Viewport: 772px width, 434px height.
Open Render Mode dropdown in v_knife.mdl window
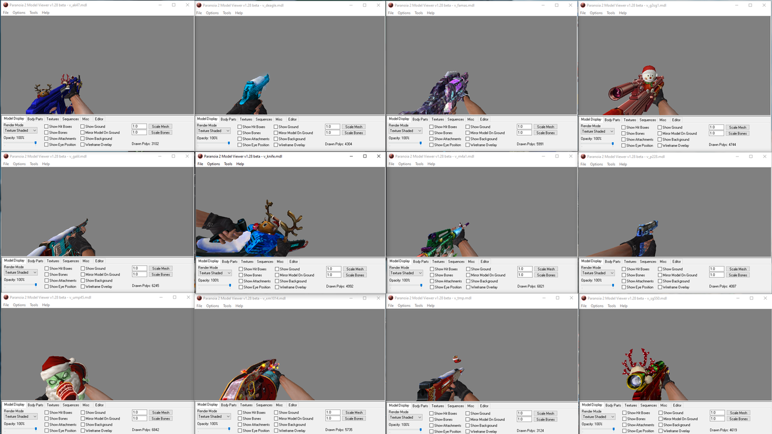[x=214, y=273]
